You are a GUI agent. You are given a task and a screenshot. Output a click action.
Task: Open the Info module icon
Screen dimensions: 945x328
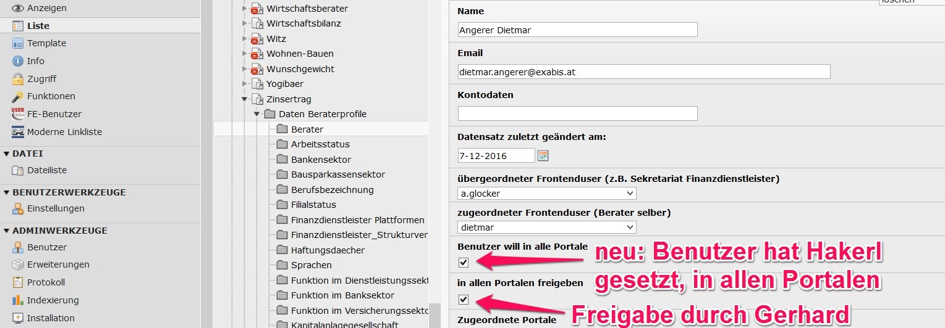[x=17, y=61]
